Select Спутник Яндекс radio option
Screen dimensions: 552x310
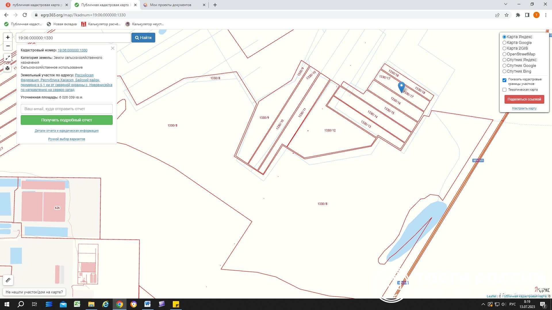coord(504,60)
